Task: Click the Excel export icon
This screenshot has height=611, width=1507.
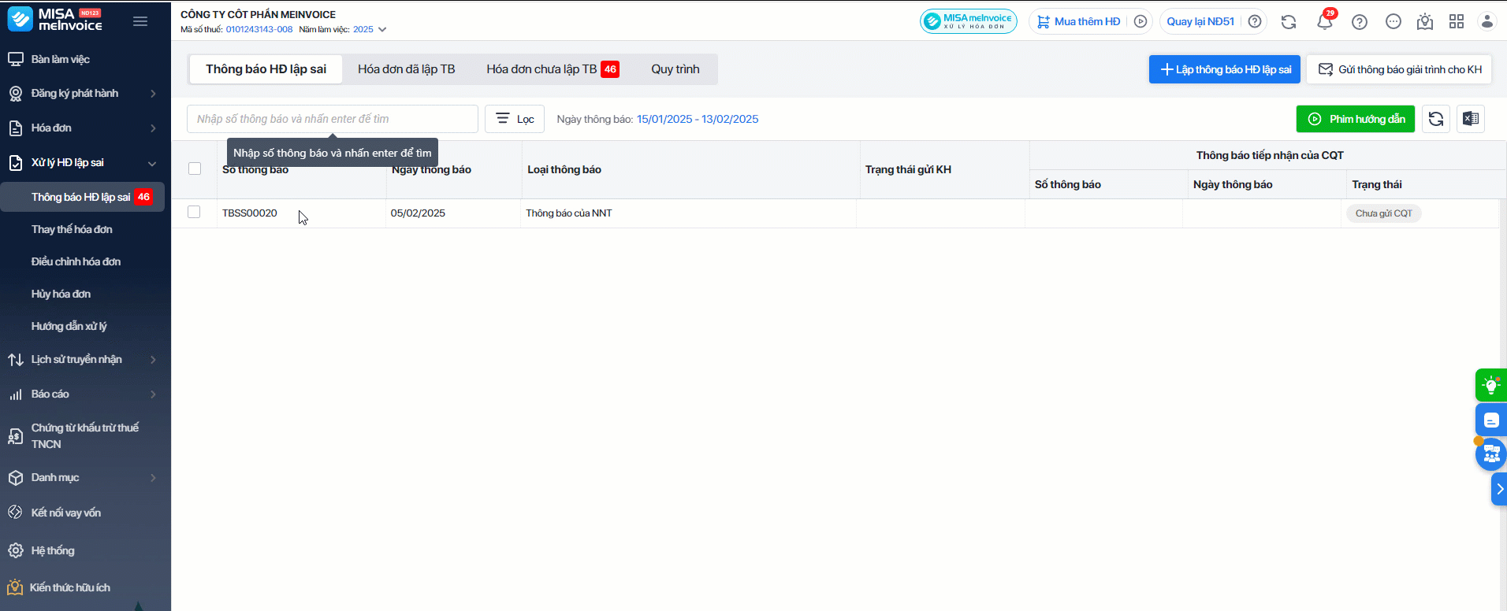Action: (1470, 119)
